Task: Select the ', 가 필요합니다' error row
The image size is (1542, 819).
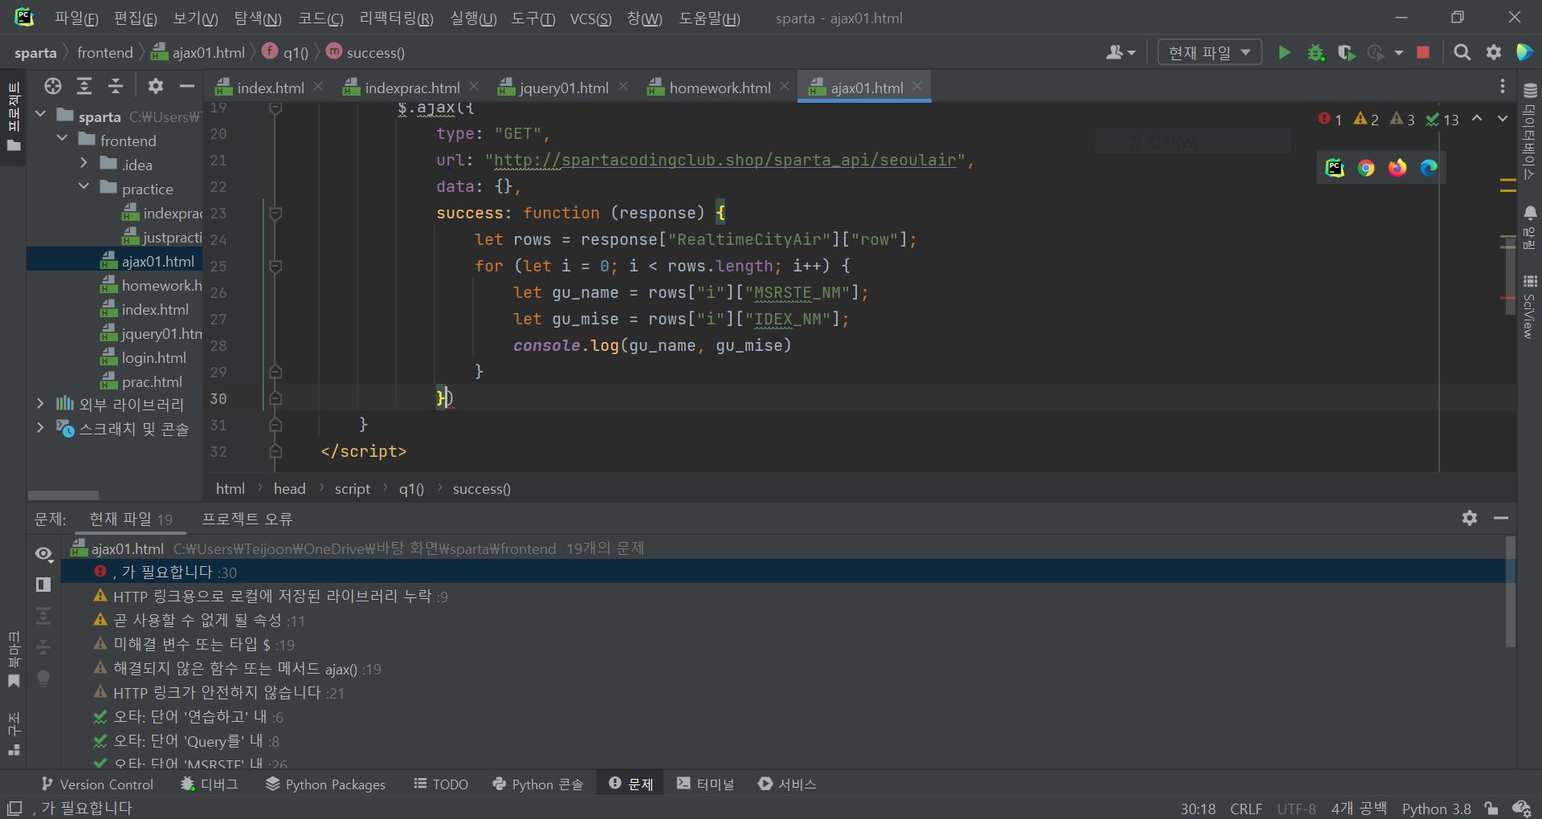Action: coord(782,572)
